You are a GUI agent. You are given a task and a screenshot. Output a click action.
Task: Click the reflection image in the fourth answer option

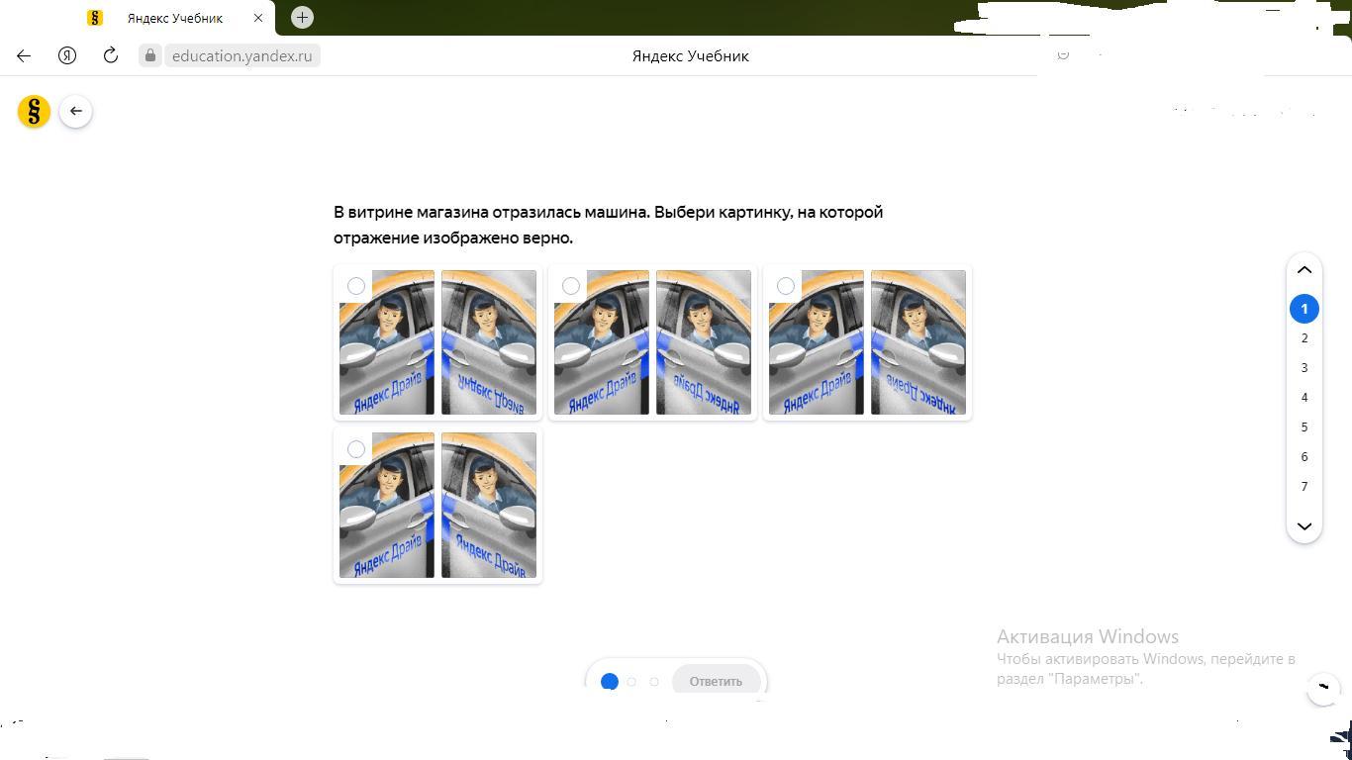(489, 505)
